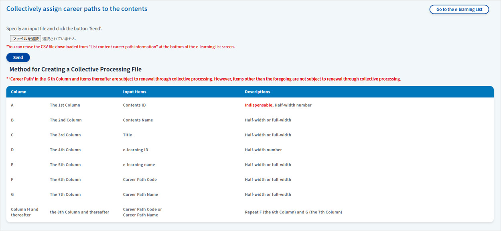Click the 'e-learning name' cell

pyautogui.click(x=138, y=164)
